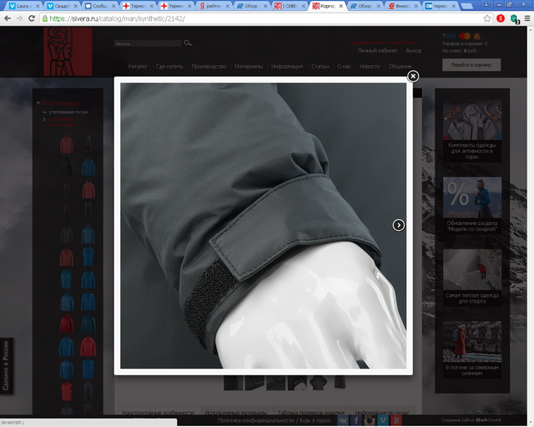
Task: Open Где купить menu
Action: click(169, 67)
